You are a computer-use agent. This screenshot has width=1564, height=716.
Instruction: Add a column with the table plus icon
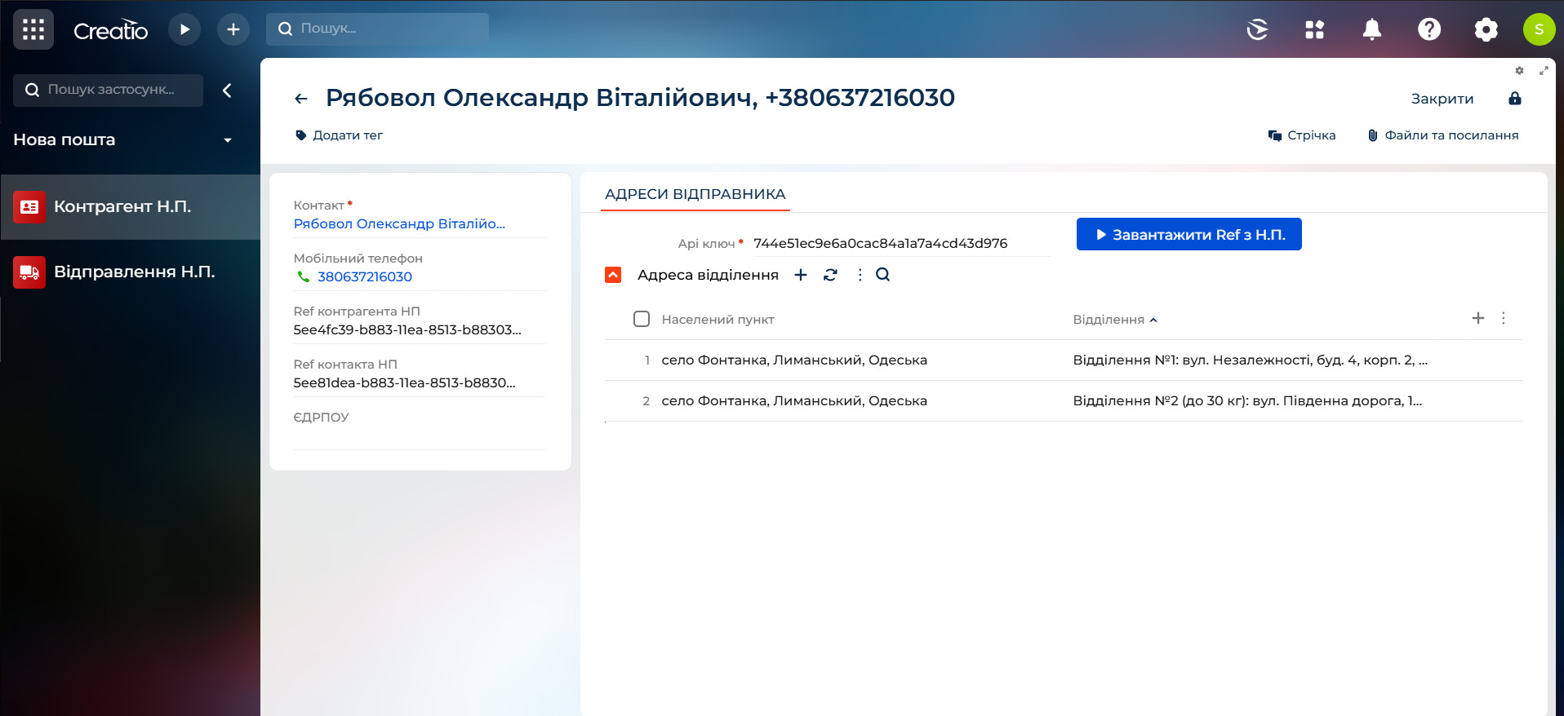pyautogui.click(x=1478, y=318)
